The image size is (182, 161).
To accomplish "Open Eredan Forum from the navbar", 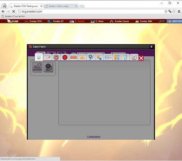I will click(x=119, y=21).
